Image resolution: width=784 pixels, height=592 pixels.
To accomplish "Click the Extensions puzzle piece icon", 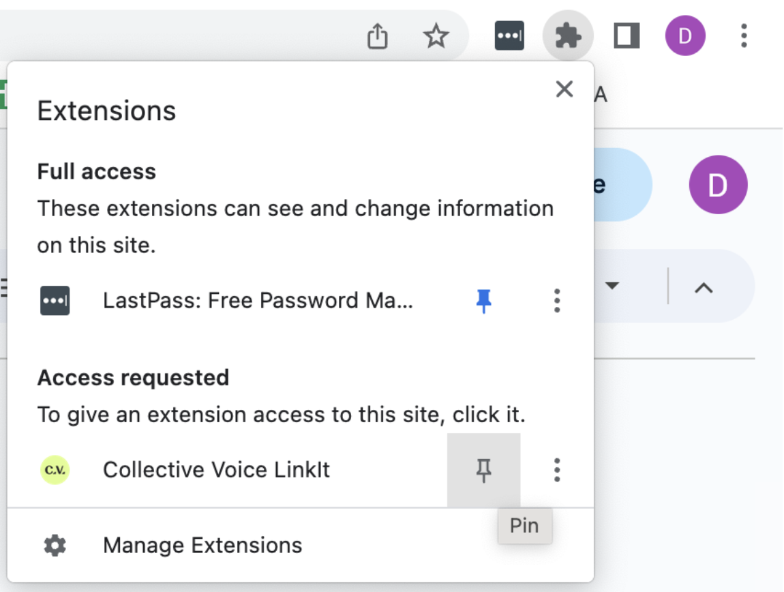I will tap(568, 36).
